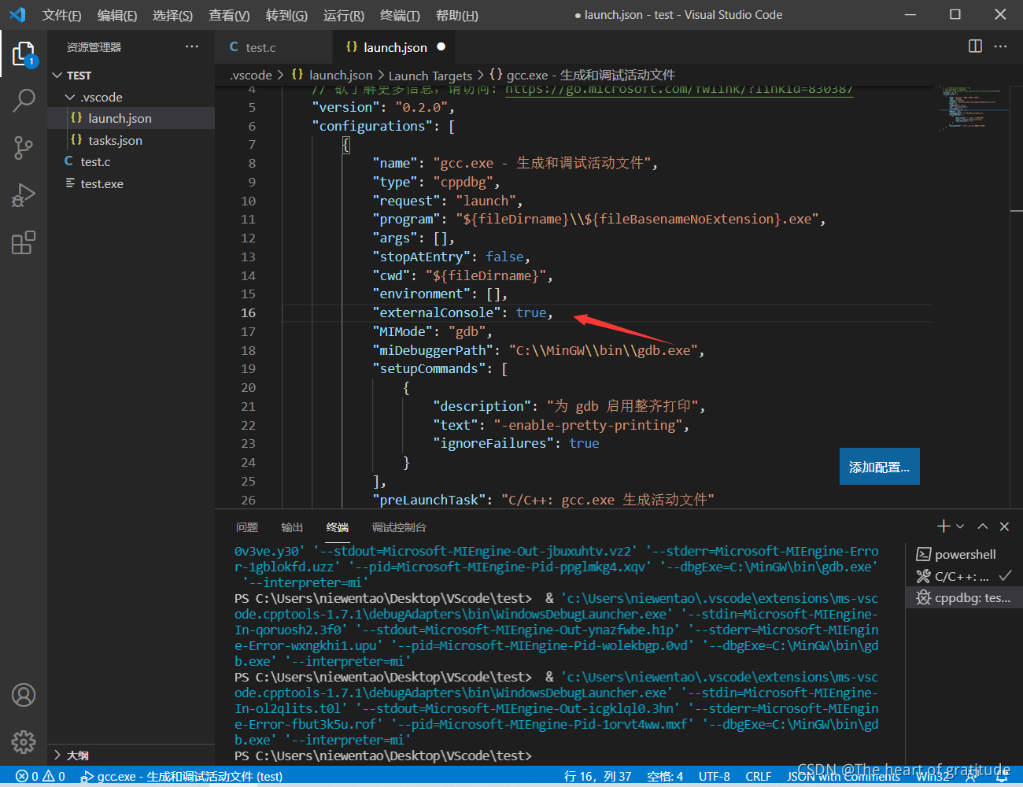Image resolution: width=1023 pixels, height=787 pixels.
Task: Open Explorer panel views and more actions
Action: pyautogui.click(x=192, y=46)
